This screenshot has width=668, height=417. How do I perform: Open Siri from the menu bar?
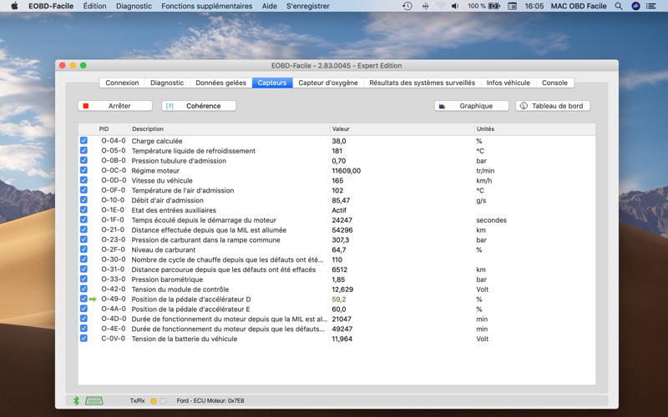[635, 6]
